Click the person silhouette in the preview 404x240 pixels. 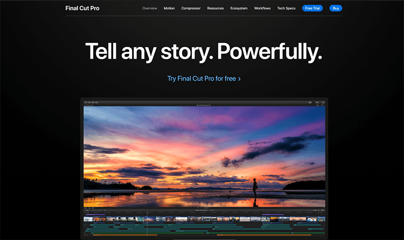(255, 189)
